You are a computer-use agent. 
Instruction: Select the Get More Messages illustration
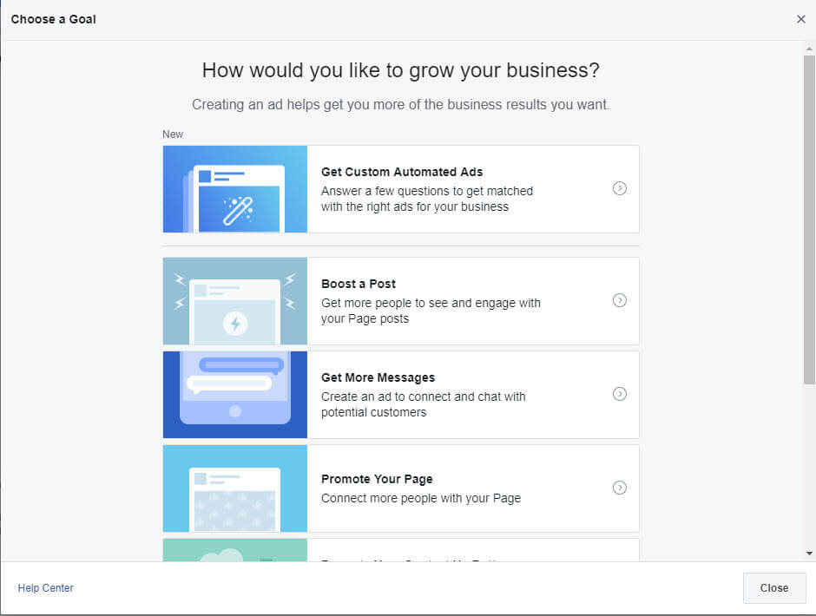click(x=235, y=395)
